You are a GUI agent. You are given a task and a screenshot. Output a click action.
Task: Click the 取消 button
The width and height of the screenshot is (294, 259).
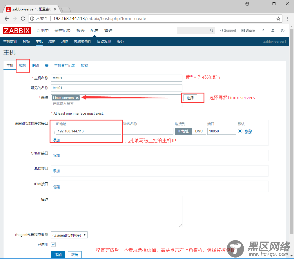click(75, 255)
